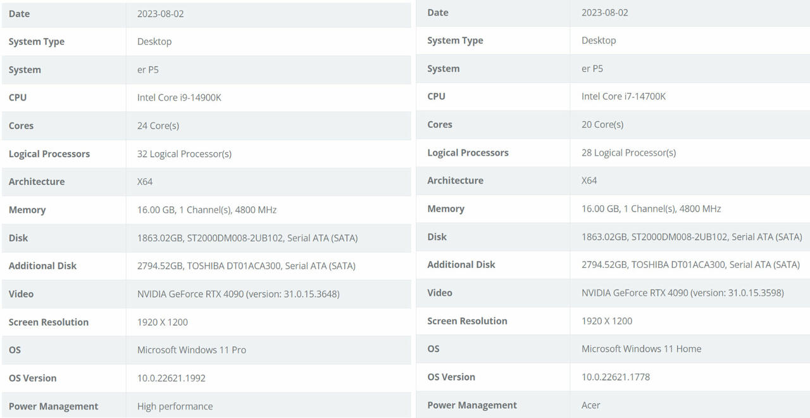
Task: Select 'er P5' in the right table
Action: point(592,68)
